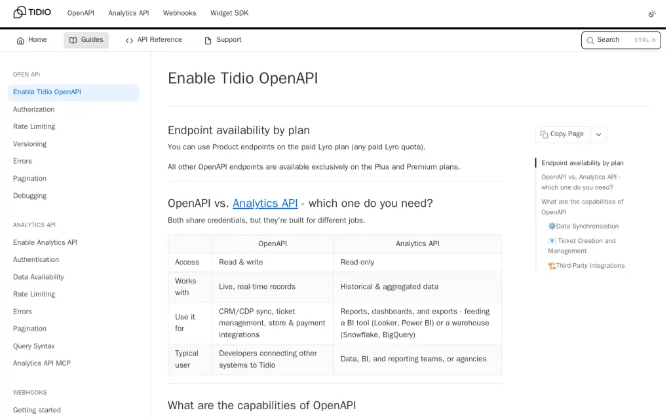
Task: Click the Copy Page button
Action: coord(563,134)
